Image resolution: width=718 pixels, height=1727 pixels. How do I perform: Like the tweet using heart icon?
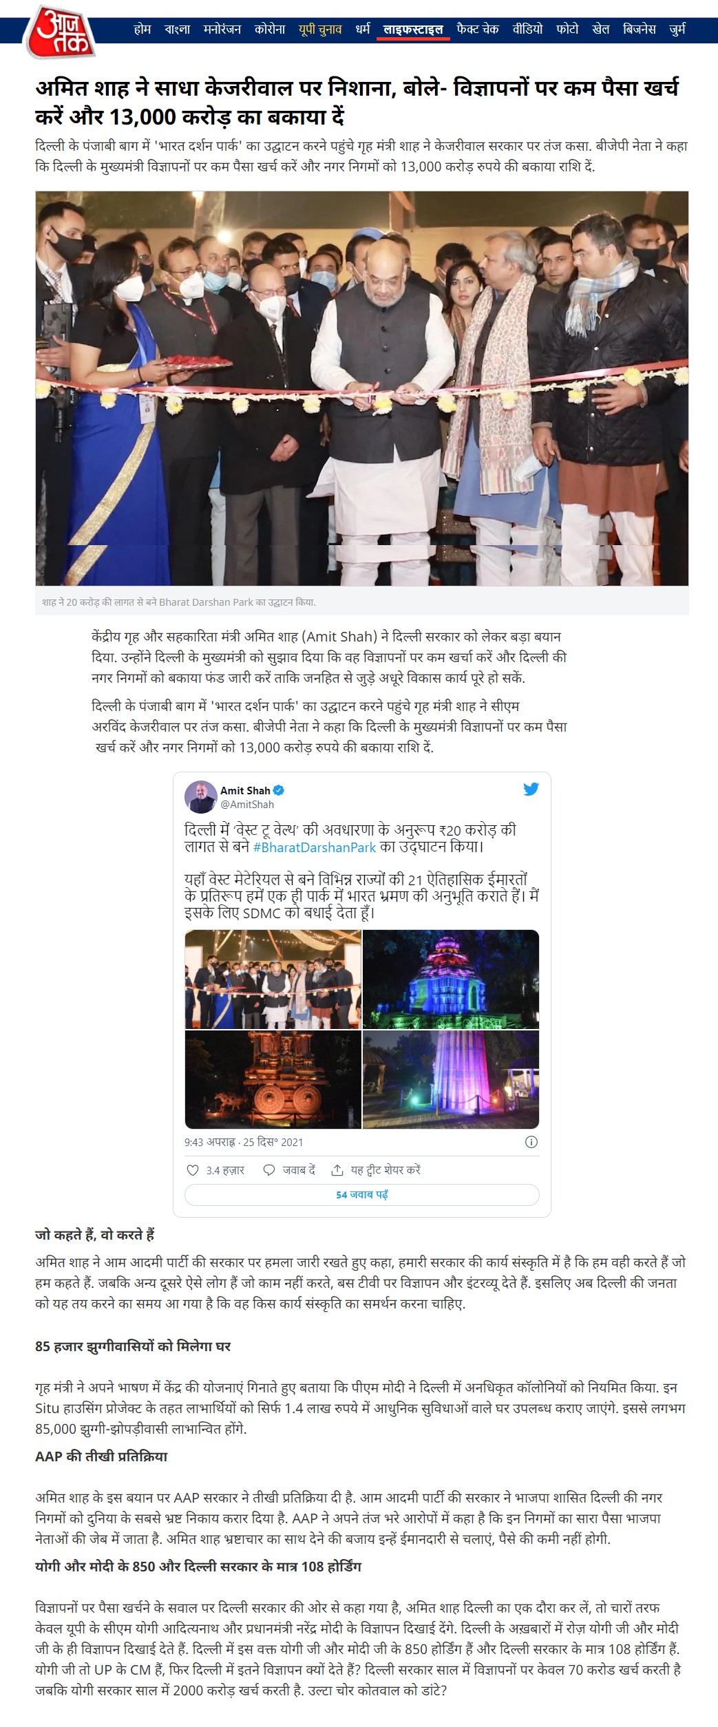(193, 1170)
